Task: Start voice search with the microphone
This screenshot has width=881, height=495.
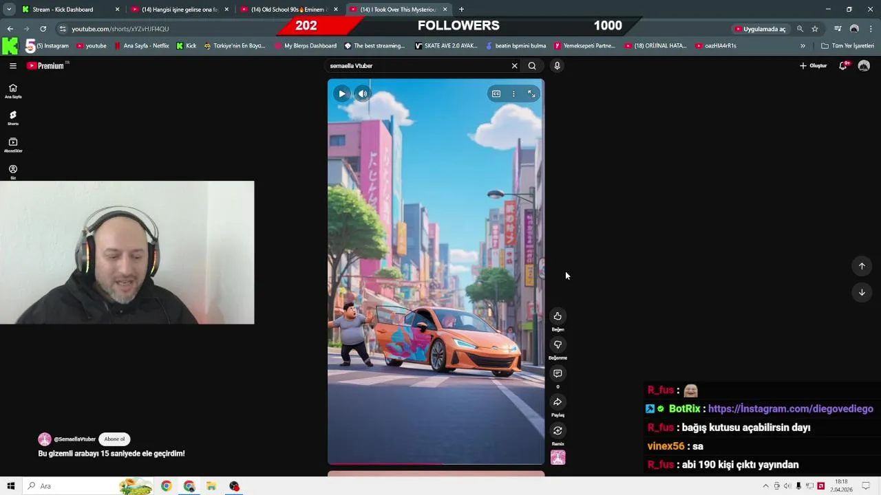Action: pos(557,66)
